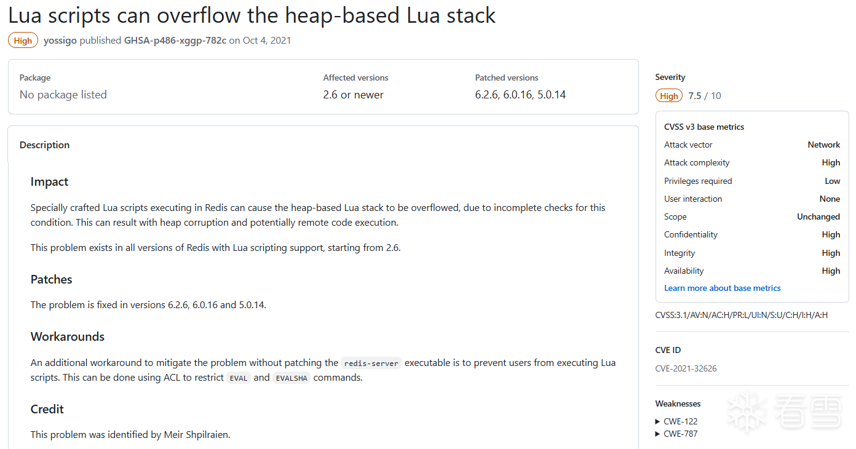Click the redis-server code snippet
Image resolution: width=856 pixels, height=449 pixels.
[x=371, y=363]
